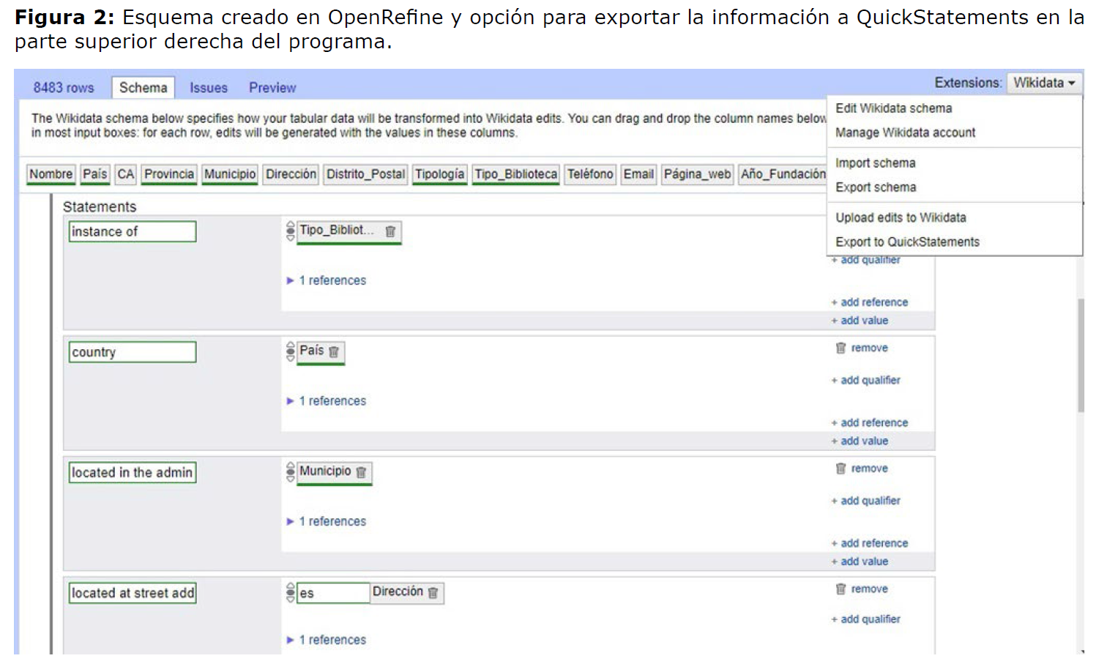Click the es language input field
The image size is (1118, 672).
333,593
